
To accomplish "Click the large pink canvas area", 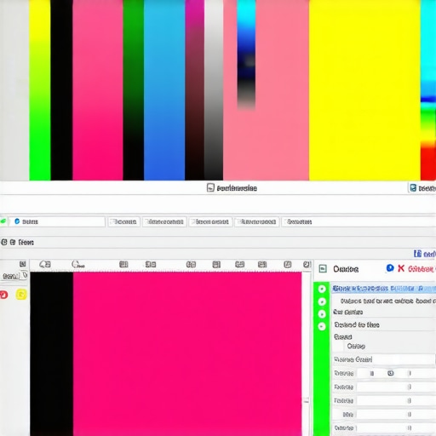I will tap(187, 353).
